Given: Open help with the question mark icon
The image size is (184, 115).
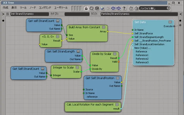Looking at the screenshot, I should tap(124, 8).
